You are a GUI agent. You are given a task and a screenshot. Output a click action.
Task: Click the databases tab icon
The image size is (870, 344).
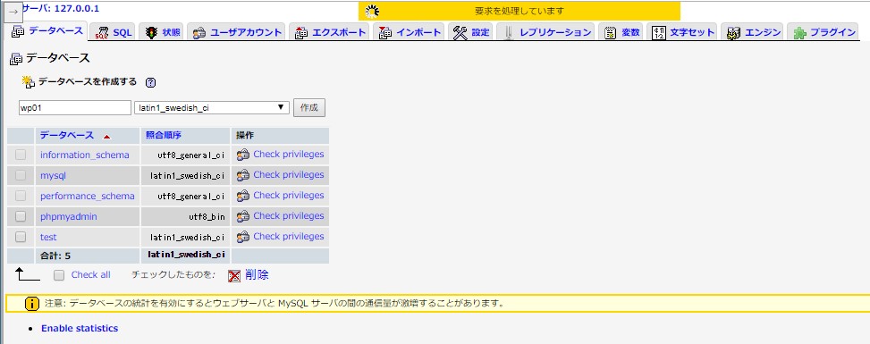[x=18, y=31]
